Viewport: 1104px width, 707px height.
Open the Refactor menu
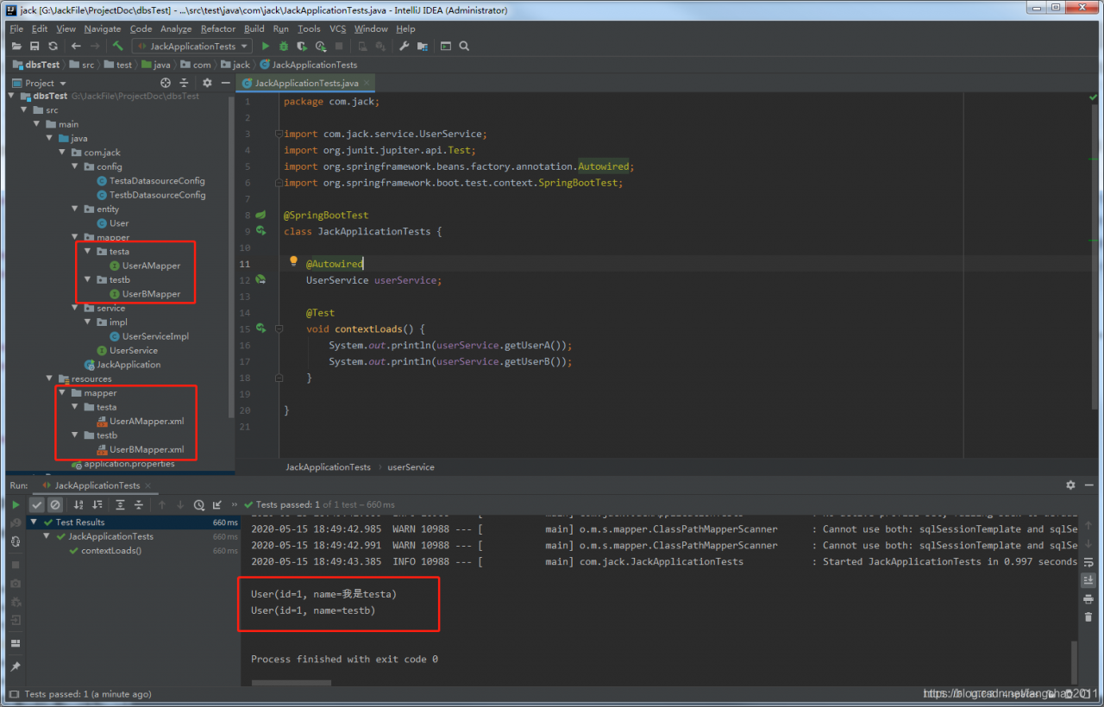[x=218, y=28]
